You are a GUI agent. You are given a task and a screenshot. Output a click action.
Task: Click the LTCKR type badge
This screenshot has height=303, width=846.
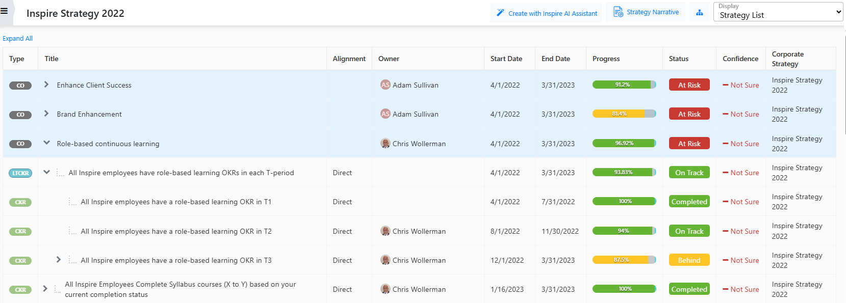point(20,173)
